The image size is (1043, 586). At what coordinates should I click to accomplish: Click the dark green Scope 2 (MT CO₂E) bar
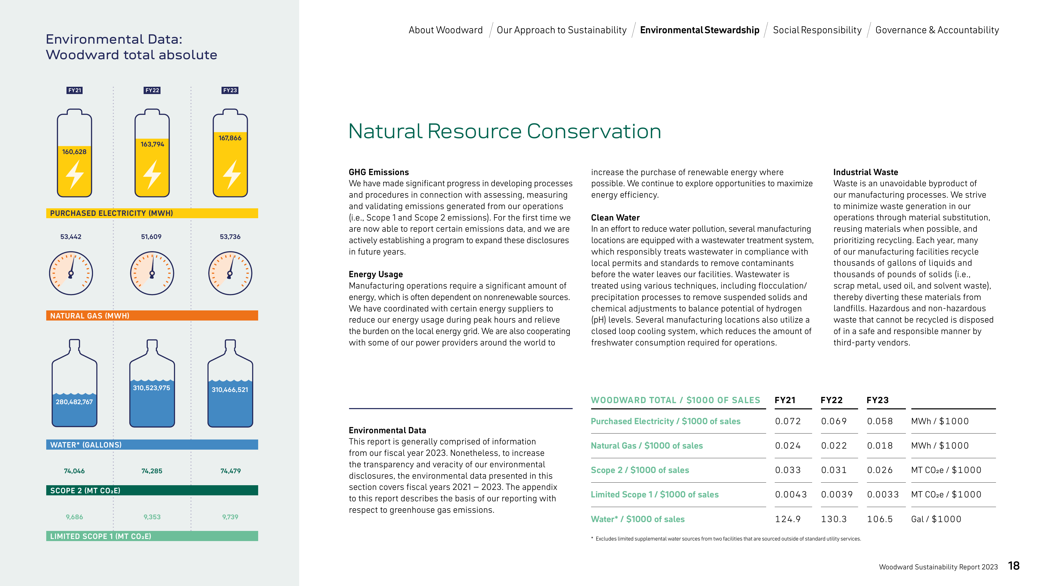coord(152,490)
